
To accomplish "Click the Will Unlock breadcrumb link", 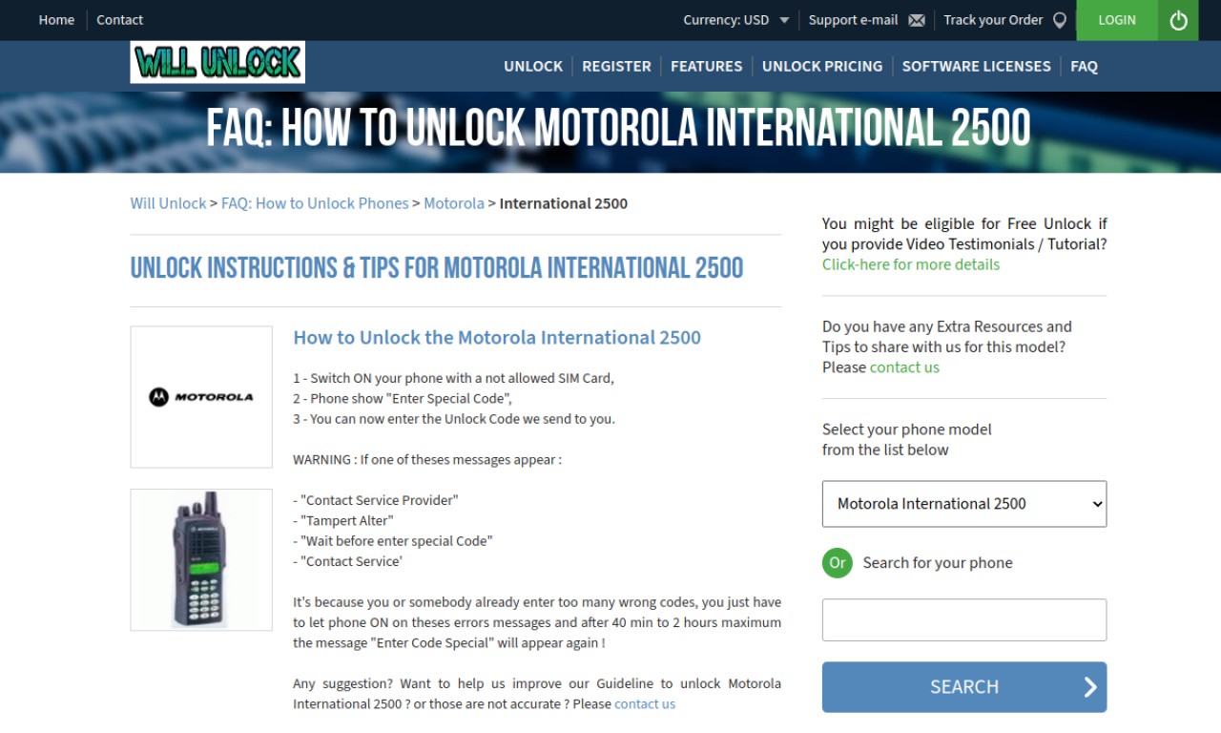I will point(168,203).
